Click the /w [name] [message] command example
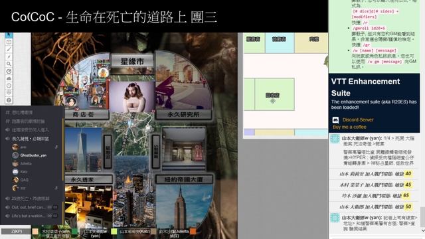 pos(375,50)
